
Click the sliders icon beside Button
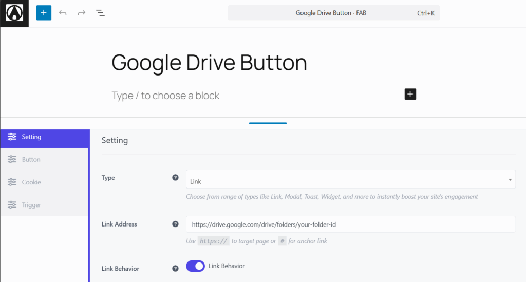[x=12, y=159]
